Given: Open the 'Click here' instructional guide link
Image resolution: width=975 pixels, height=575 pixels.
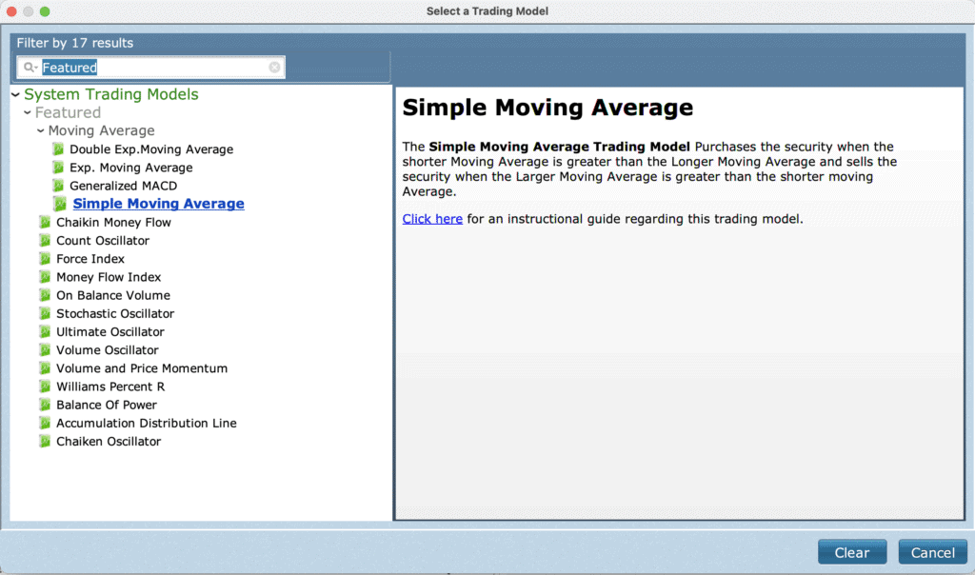Looking at the screenshot, I should [x=432, y=219].
